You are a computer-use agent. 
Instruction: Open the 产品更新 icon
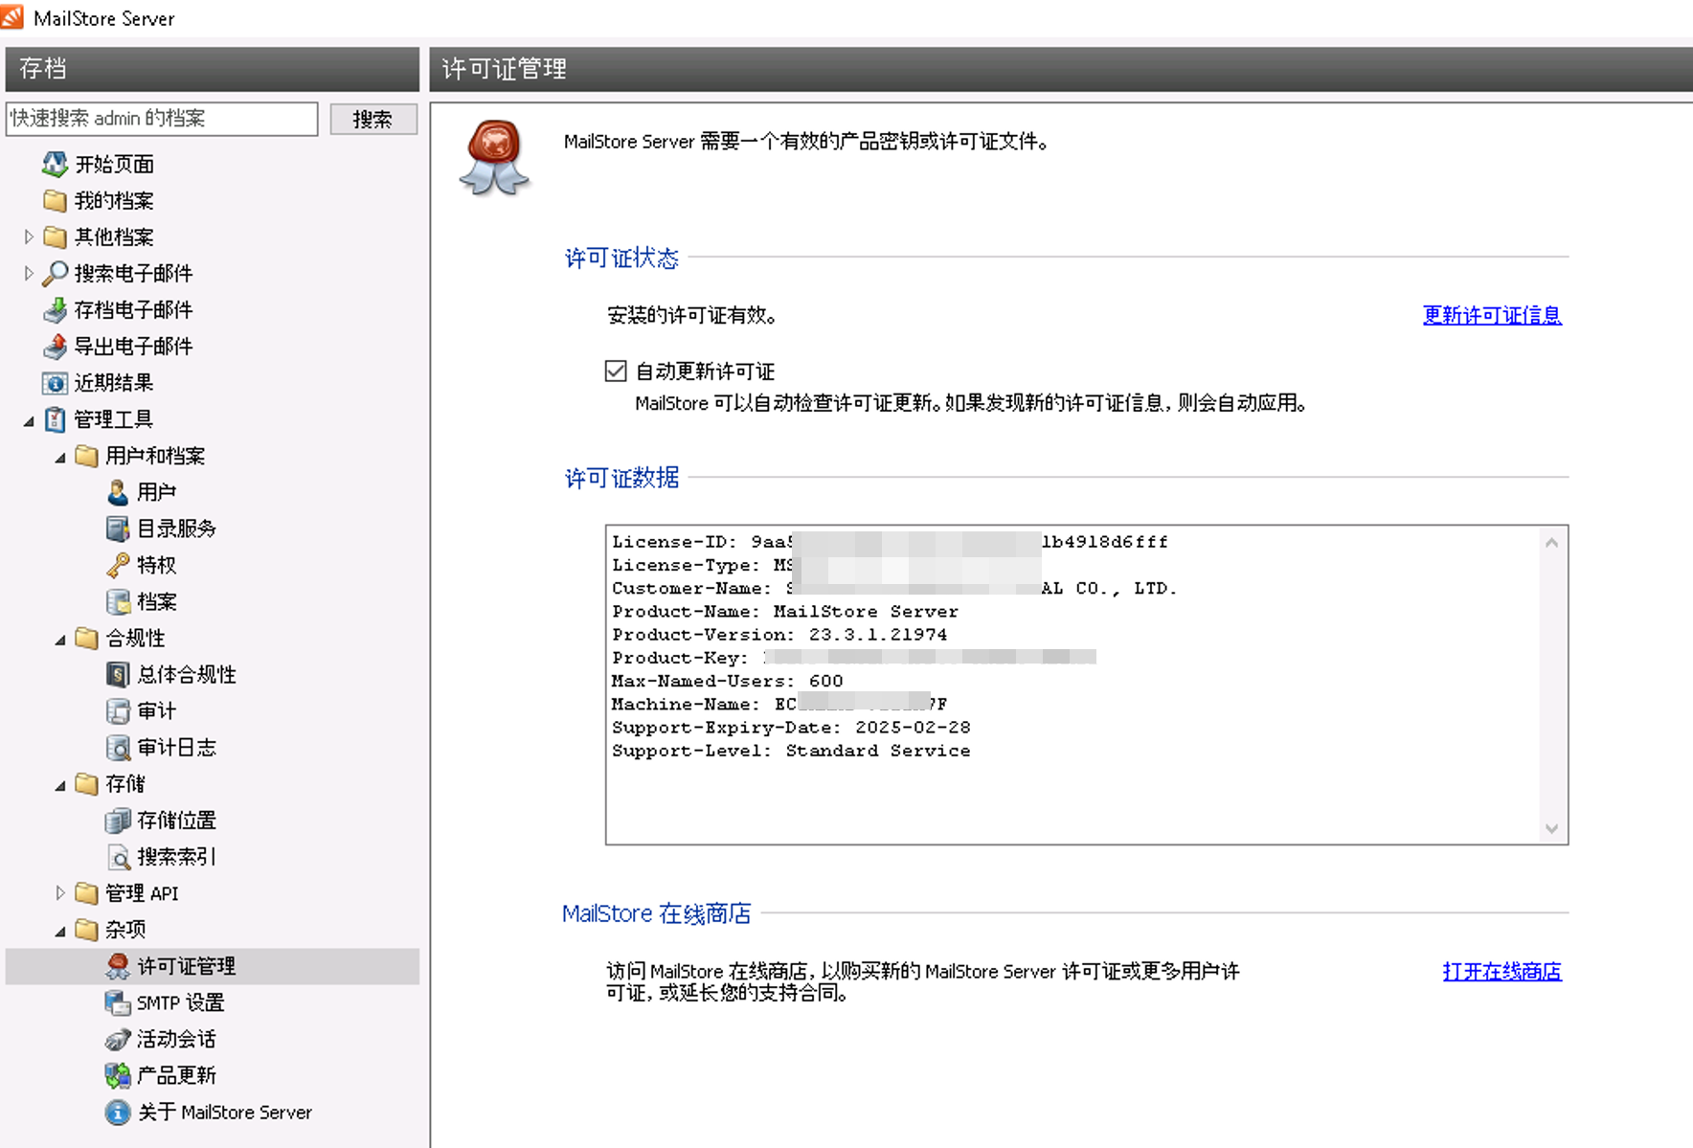coord(118,1075)
